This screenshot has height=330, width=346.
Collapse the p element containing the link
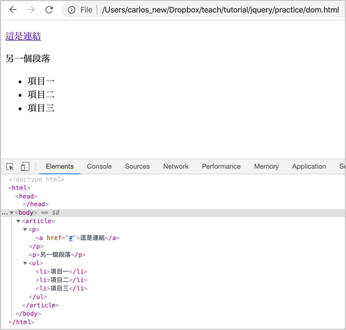pos(25,230)
